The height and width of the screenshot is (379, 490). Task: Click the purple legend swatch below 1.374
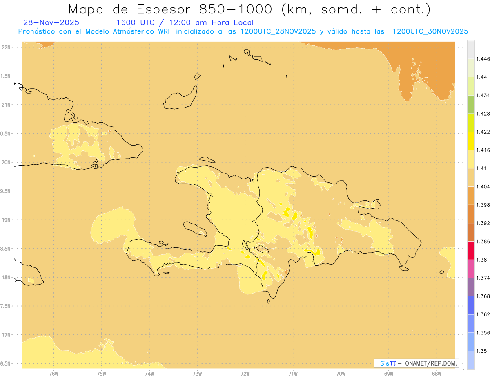471,287
